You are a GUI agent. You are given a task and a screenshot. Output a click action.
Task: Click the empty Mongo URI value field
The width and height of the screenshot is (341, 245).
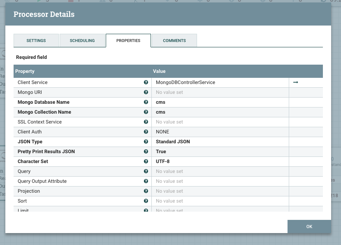click(x=220, y=92)
